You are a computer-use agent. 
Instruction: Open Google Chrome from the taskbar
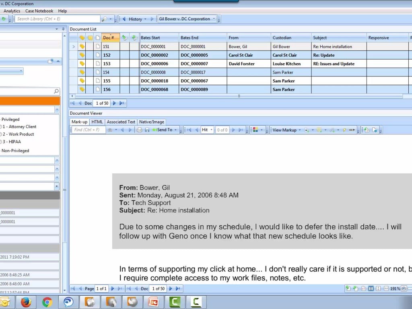pos(47,302)
